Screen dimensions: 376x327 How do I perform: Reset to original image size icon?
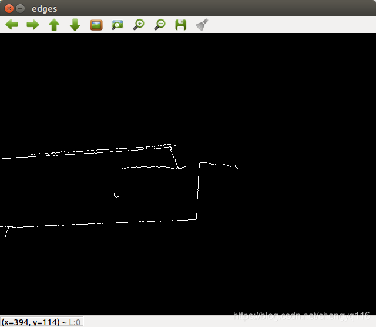click(96, 25)
